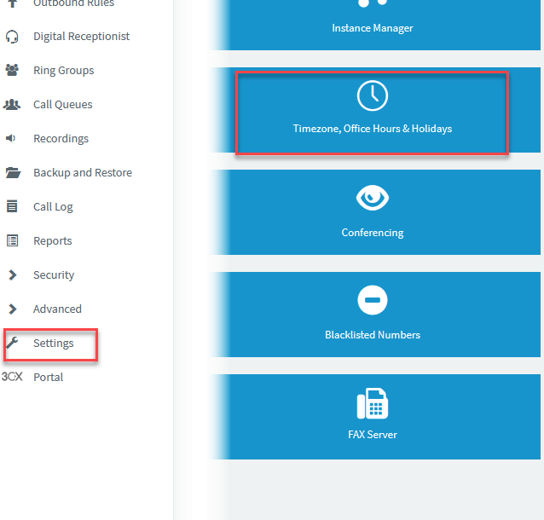Viewport: 544px width, 520px height.
Task: Click the speaker icon beside Recordings
Action: 11,138
